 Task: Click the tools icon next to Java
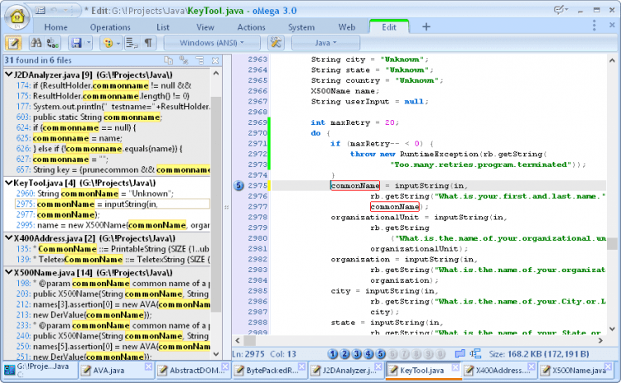(x=277, y=42)
